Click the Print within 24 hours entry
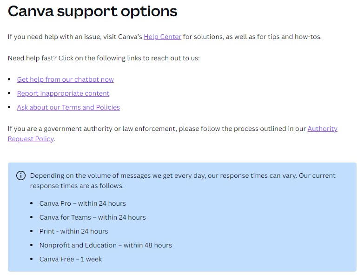The height and width of the screenshot is (280, 364). click(73, 231)
